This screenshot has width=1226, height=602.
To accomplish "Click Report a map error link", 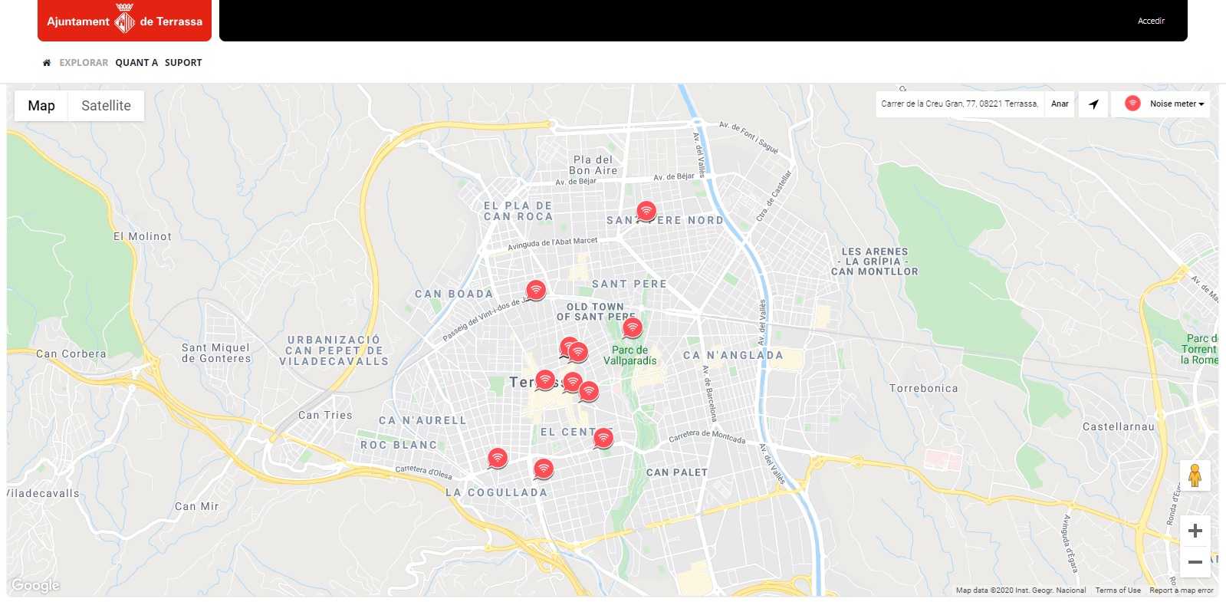I will point(1182,590).
